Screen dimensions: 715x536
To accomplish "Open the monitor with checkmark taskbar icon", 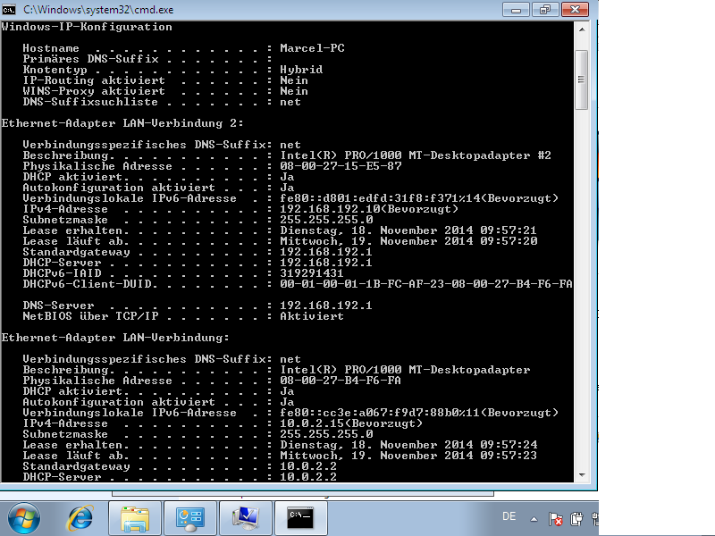I will 246,518.
